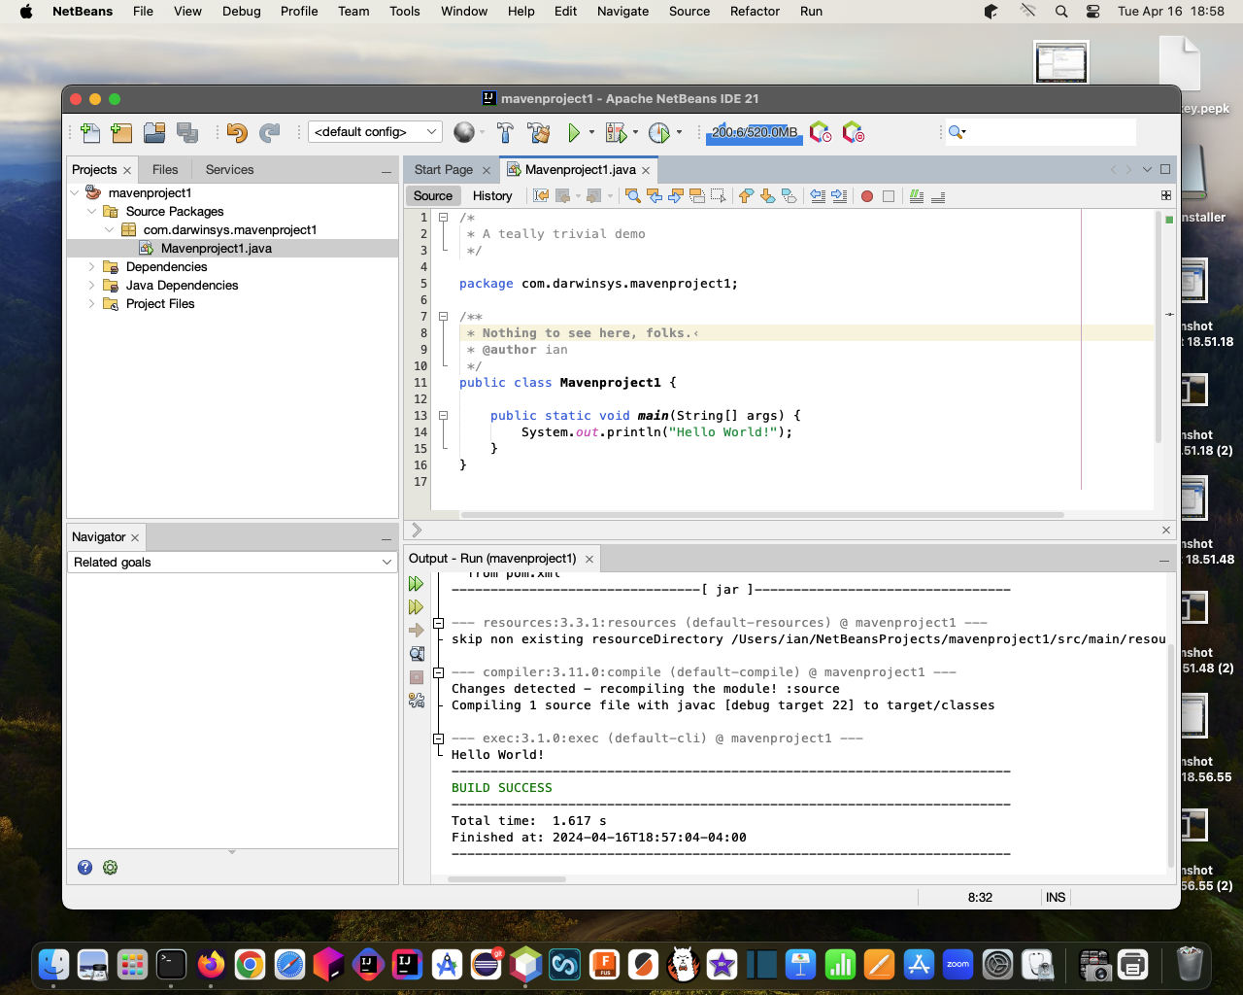Click the Next Bookmark icon

pos(767,196)
